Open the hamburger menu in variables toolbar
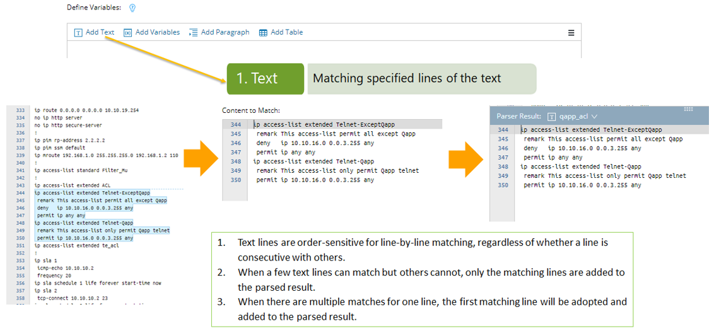714x333 pixels. (571, 33)
